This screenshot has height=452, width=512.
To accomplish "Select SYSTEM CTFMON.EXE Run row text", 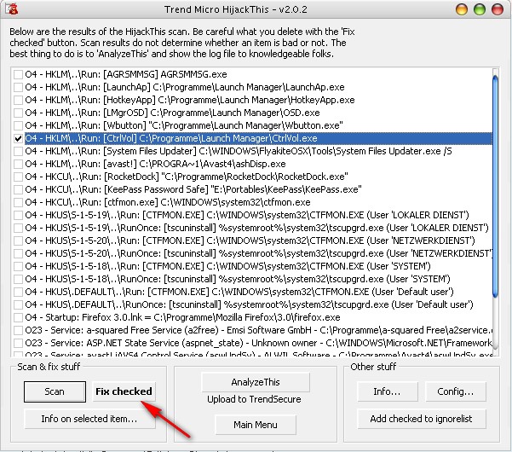I will tap(227, 266).
